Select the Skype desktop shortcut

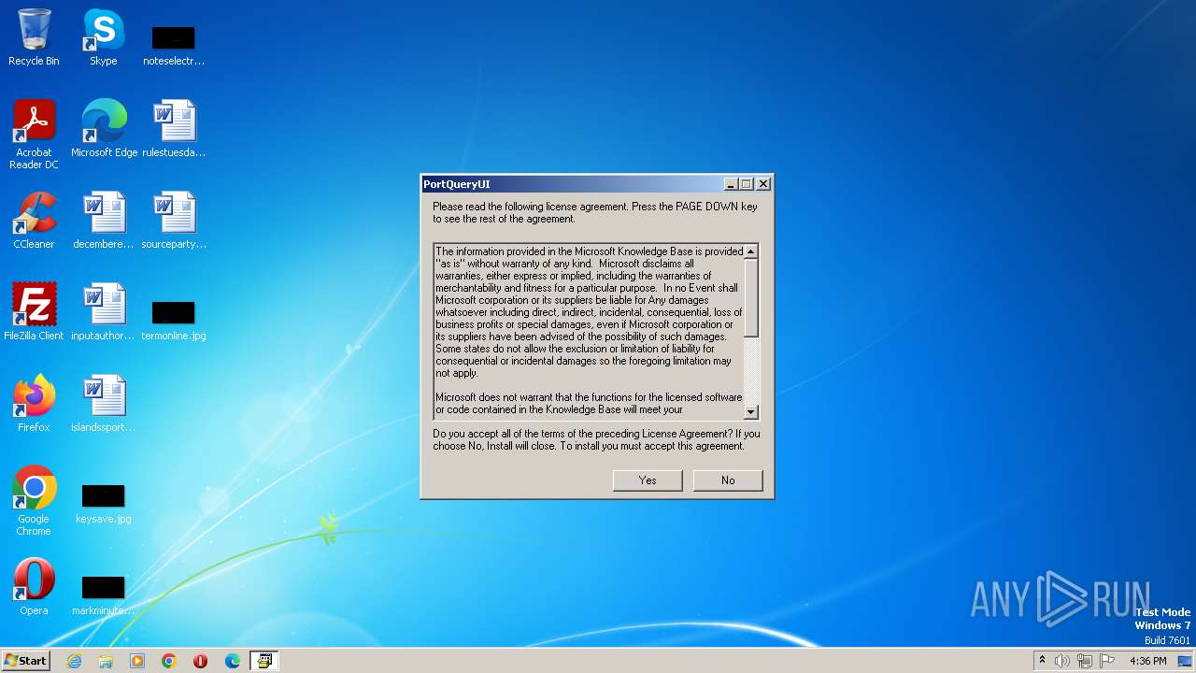(x=104, y=37)
